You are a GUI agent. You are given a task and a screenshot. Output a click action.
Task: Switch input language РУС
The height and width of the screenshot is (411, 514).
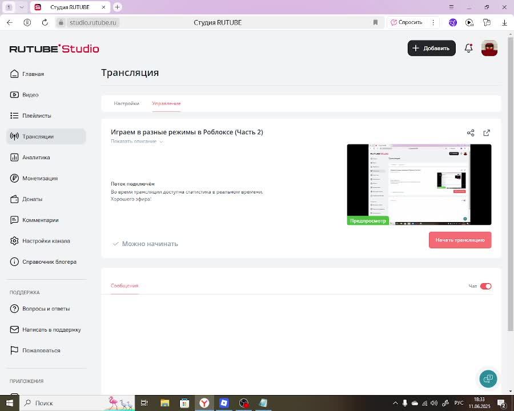tap(459, 403)
